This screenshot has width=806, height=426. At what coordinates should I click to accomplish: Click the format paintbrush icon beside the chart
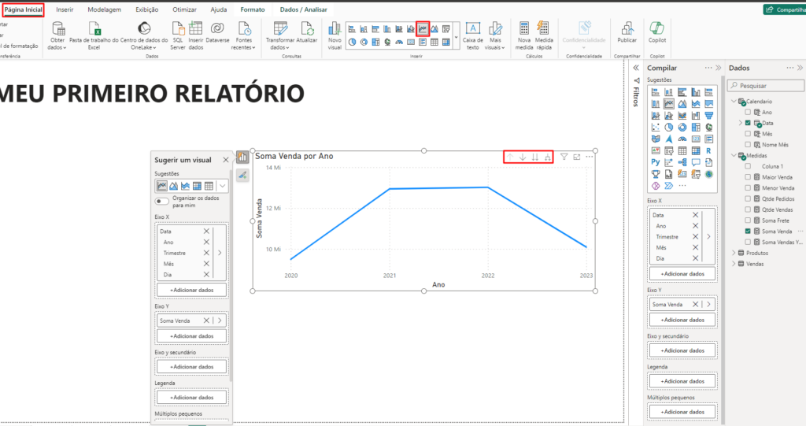pyautogui.click(x=242, y=176)
